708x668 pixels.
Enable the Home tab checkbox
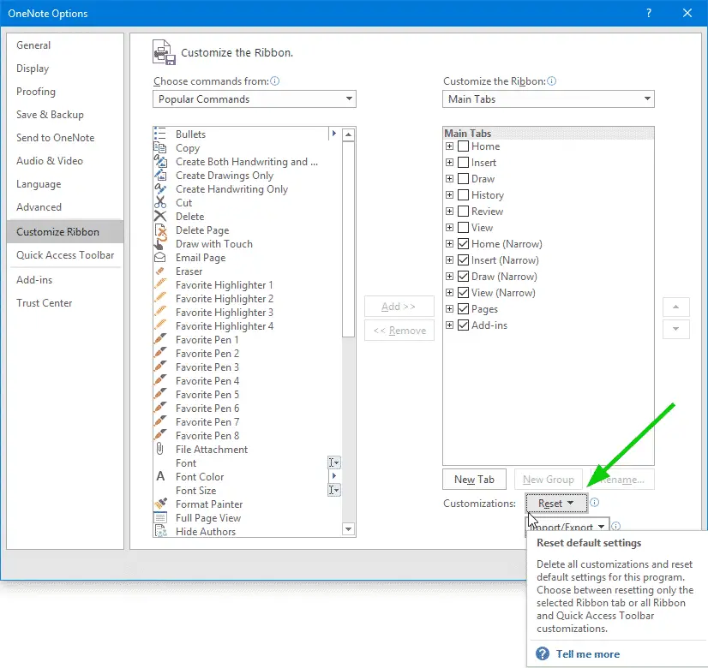(x=463, y=146)
